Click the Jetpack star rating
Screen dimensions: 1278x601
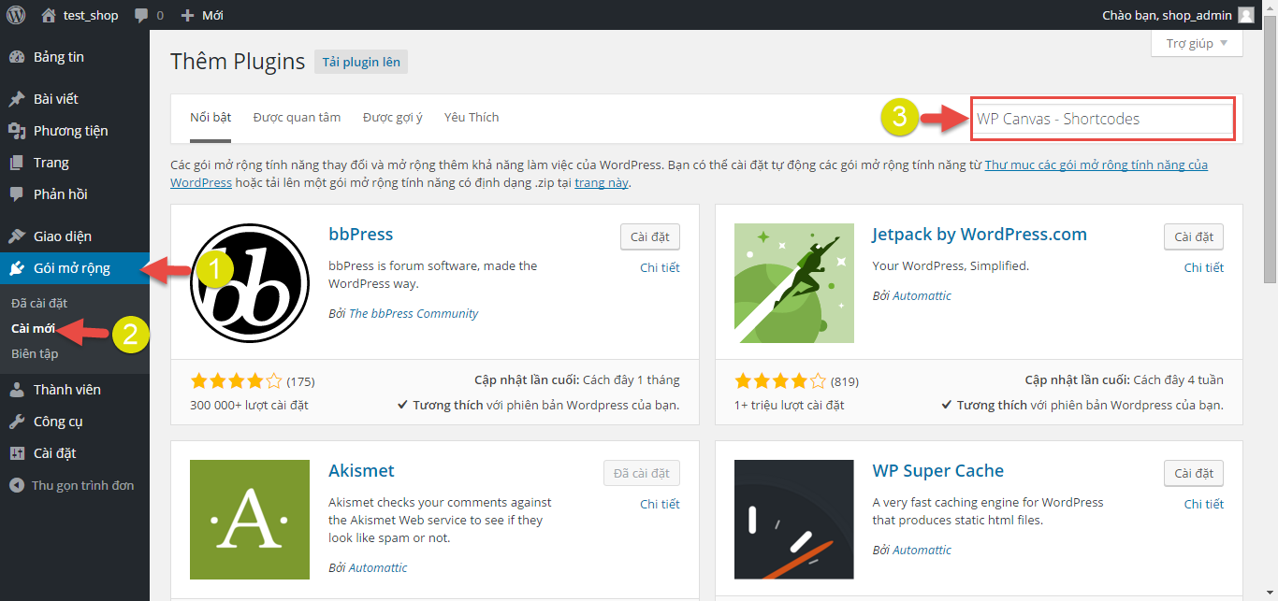780,380
